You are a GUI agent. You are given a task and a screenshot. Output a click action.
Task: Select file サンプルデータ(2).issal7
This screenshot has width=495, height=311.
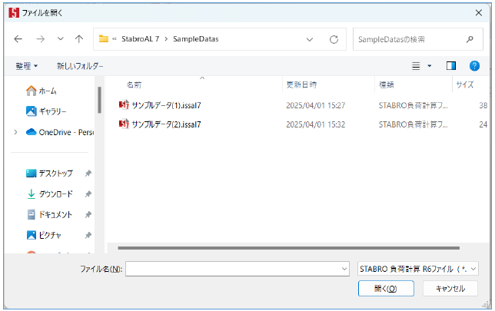(x=166, y=123)
